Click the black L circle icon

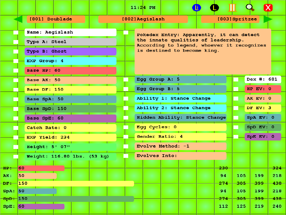pos(214,8)
